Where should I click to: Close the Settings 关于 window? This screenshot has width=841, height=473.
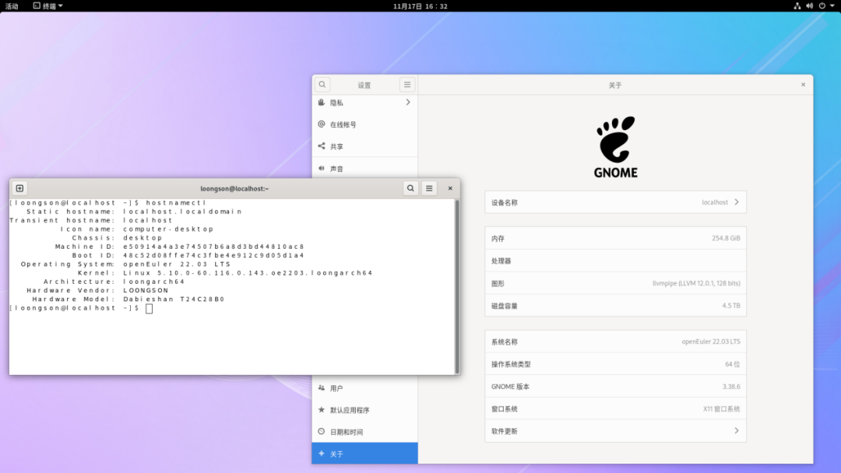[803, 85]
